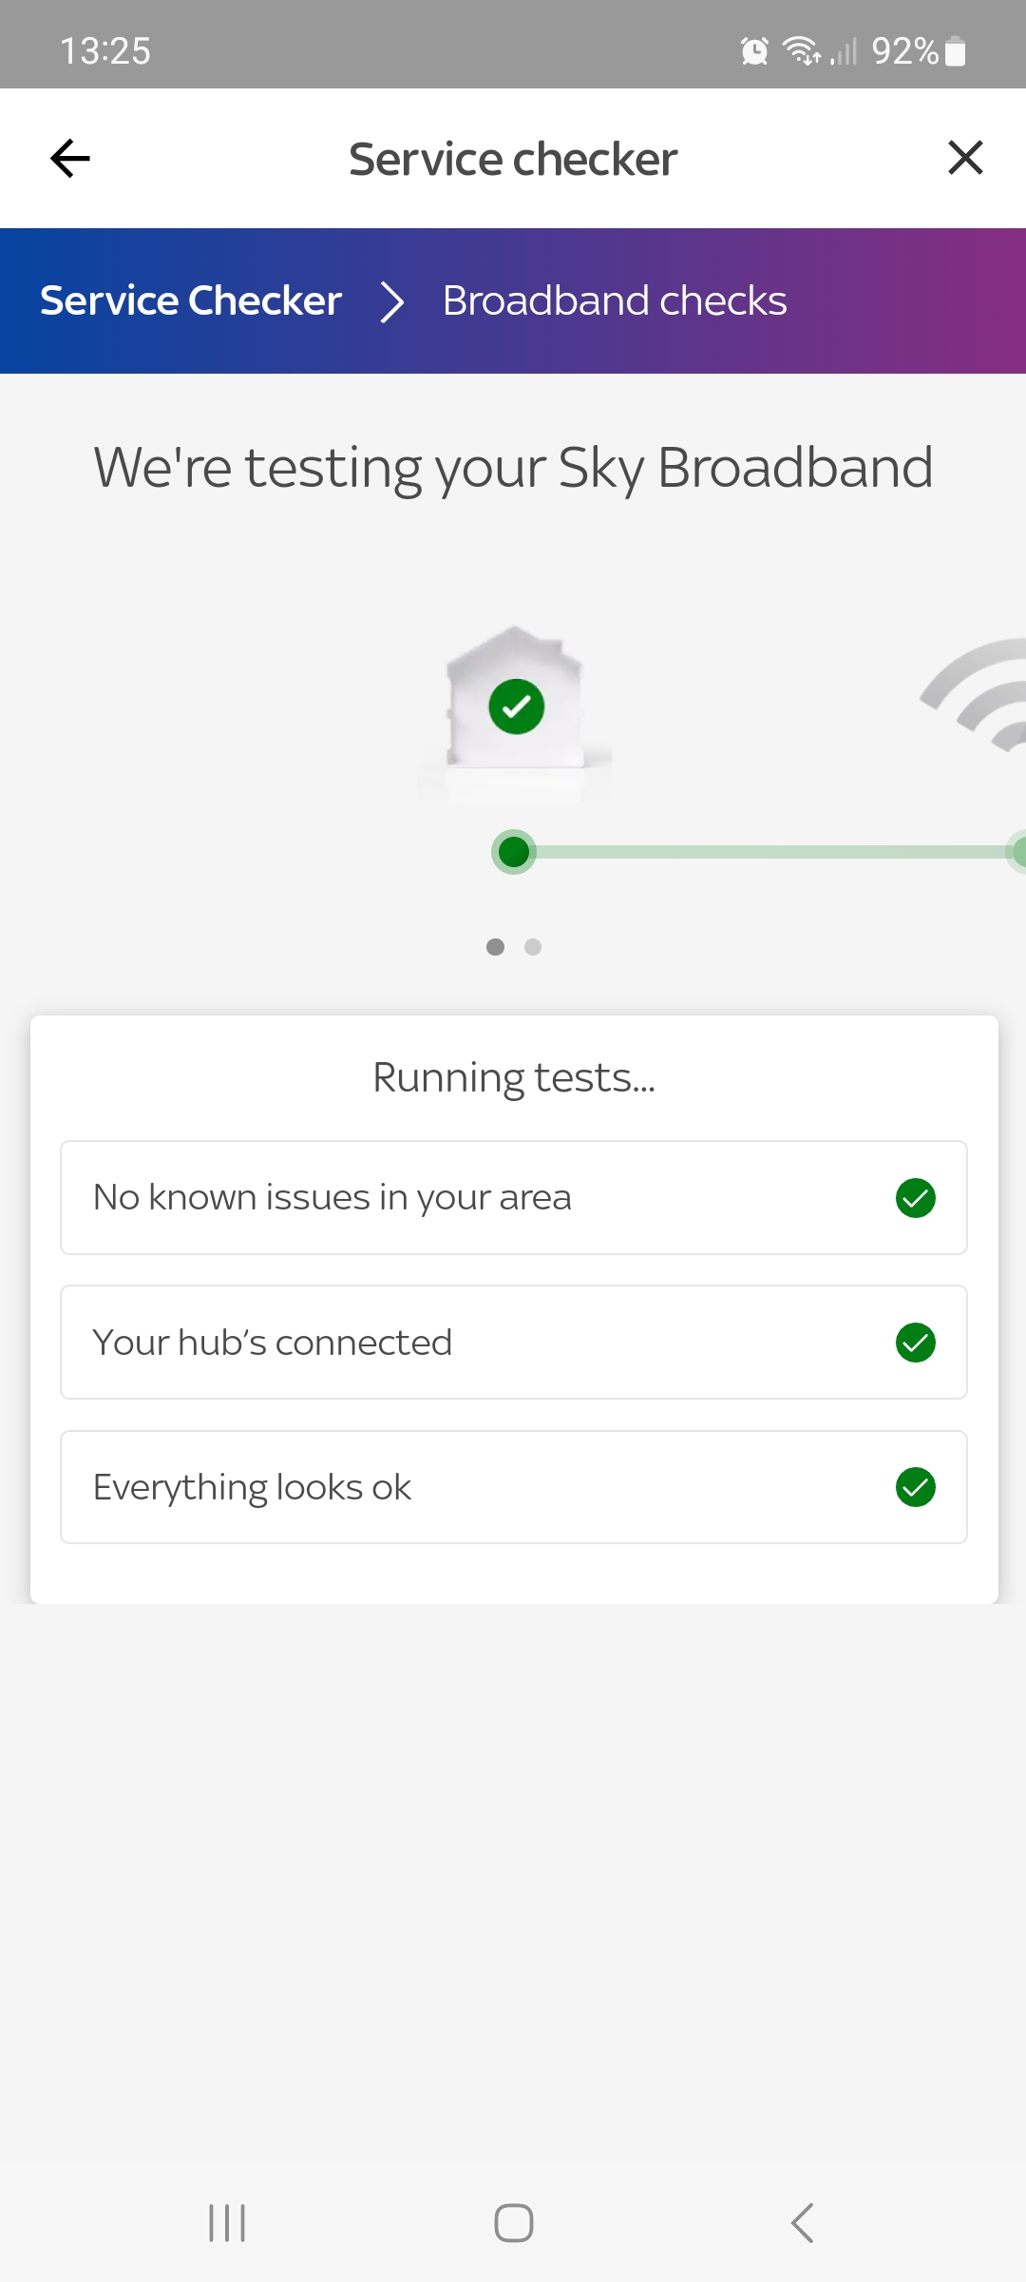Tap the Wi-Fi signal illustration

click(x=978, y=694)
